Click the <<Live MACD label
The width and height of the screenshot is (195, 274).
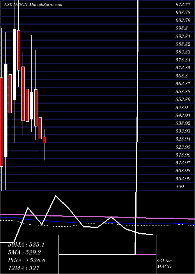164,264
